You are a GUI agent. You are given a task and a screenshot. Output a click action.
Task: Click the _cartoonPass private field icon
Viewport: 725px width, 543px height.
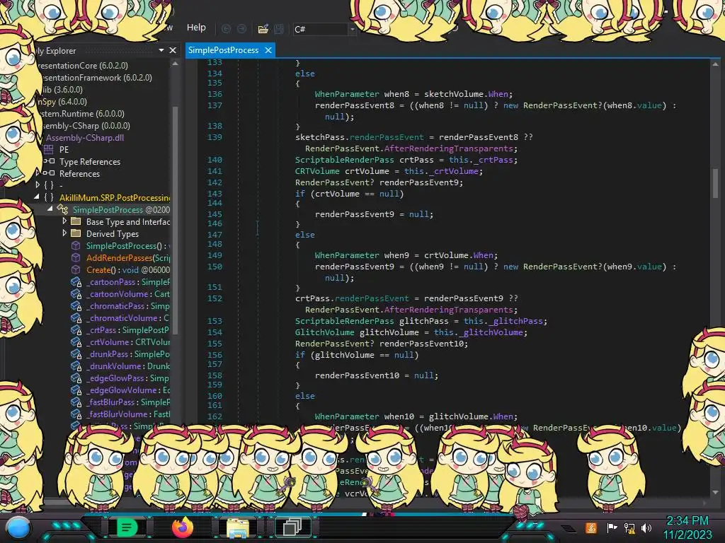76,282
